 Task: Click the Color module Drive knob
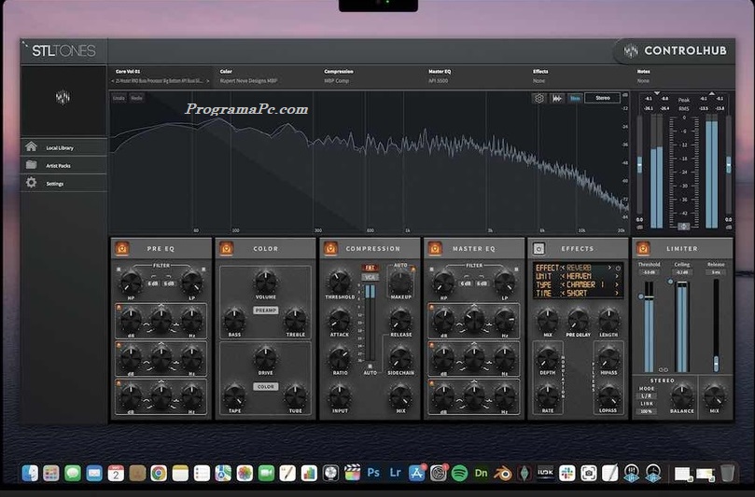[x=265, y=358]
